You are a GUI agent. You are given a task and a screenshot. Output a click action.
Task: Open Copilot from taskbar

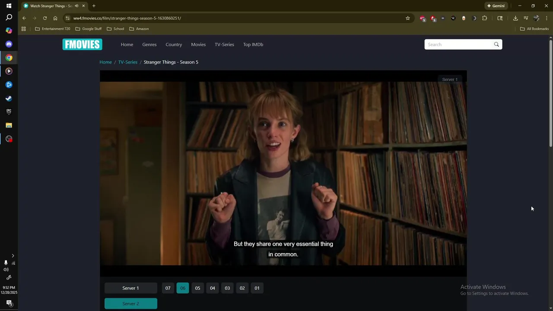[9, 31]
